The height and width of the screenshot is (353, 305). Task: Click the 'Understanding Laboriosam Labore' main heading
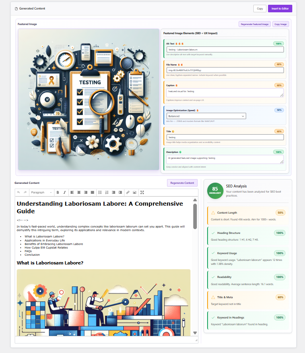coord(100,207)
